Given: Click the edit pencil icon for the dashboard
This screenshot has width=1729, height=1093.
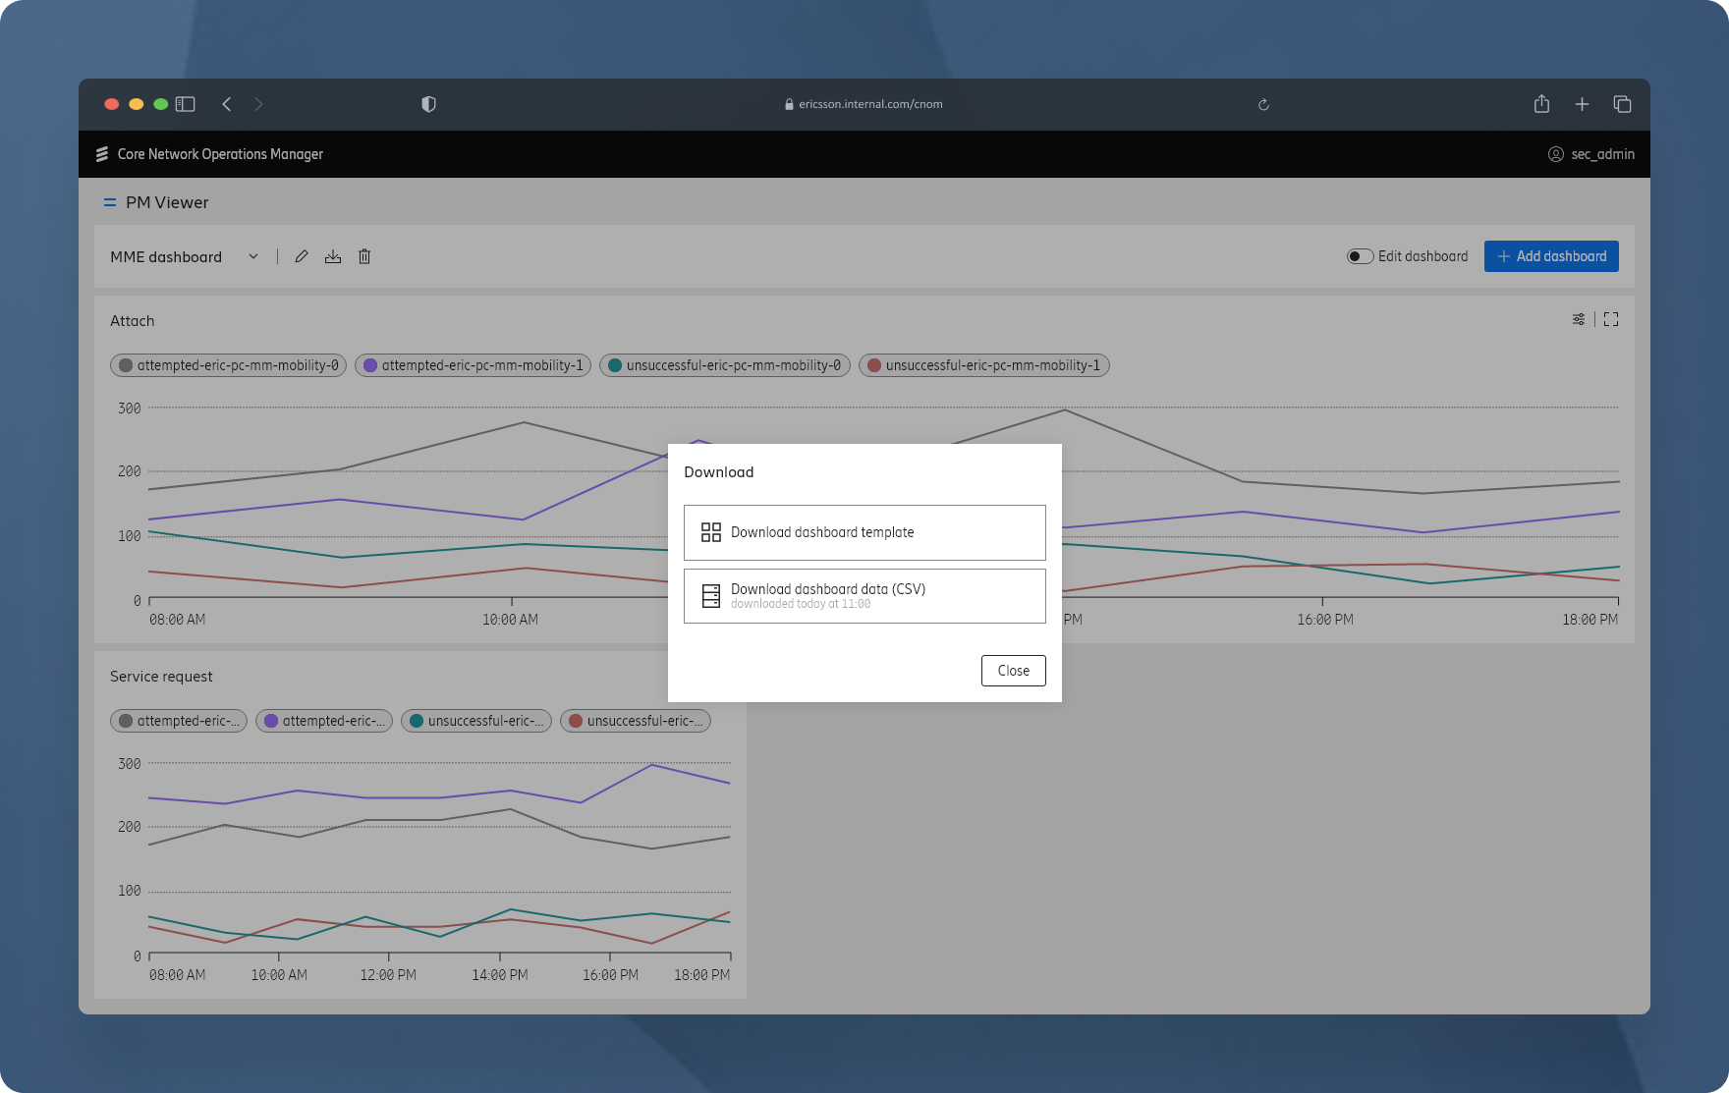Looking at the screenshot, I should click(302, 256).
